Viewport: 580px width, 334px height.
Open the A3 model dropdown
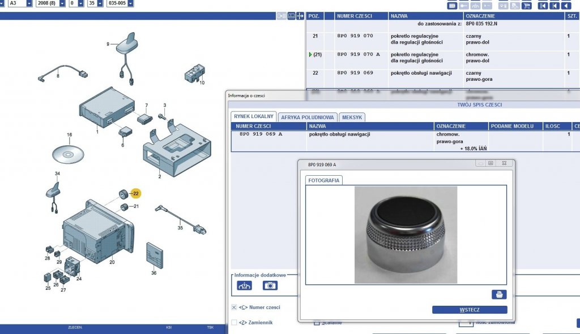29,3
